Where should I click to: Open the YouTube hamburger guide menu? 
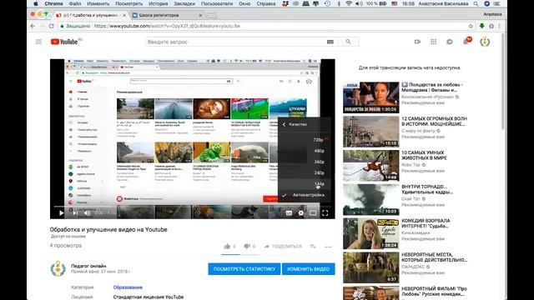click(x=38, y=42)
